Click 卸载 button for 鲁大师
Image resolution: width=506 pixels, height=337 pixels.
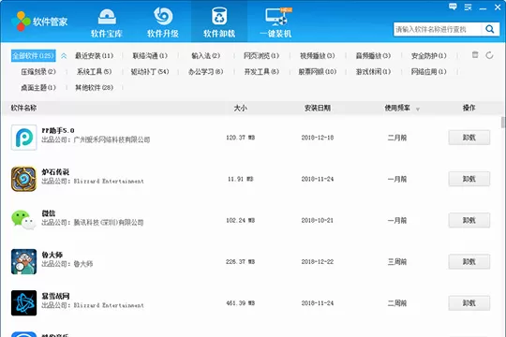[x=469, y=261]
